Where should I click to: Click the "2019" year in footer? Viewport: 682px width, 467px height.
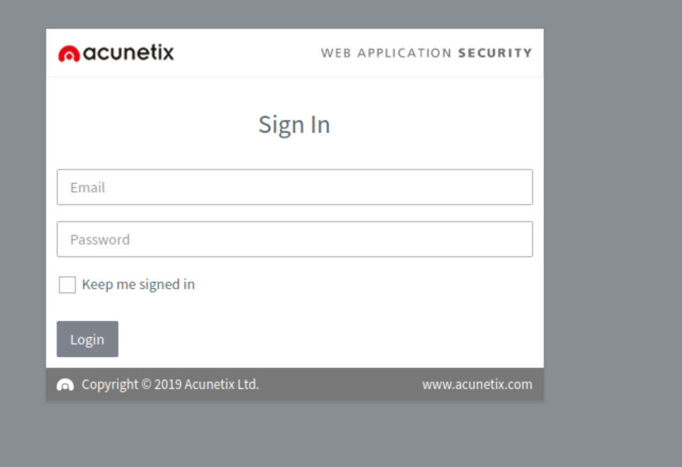pos(168,385)
